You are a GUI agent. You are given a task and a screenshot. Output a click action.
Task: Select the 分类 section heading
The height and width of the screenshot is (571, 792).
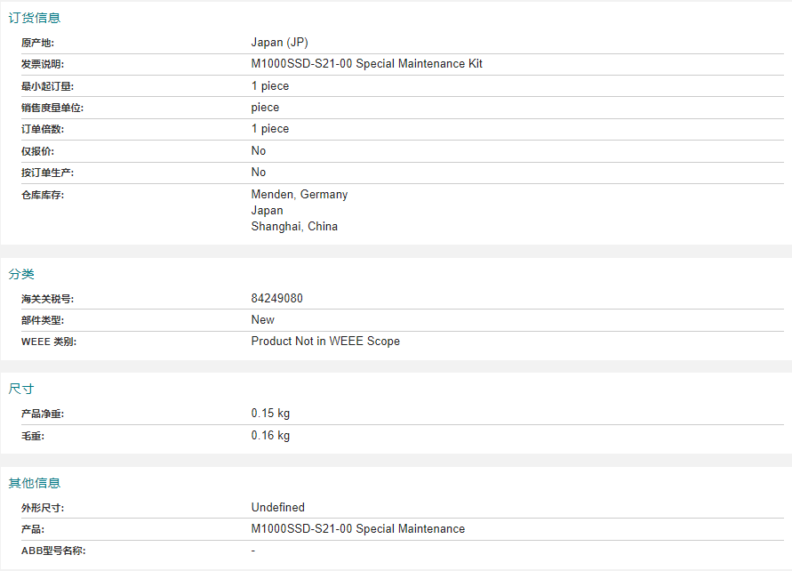[x=21, y=274]
